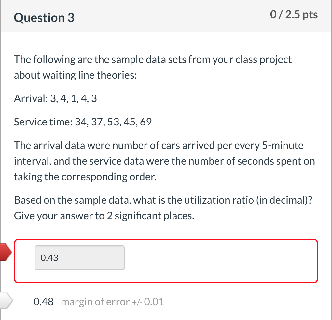The height and width of the screenshot is (320, 332).
Task: Select the Service time data line
Action: pyautogui.click(x=82, y=122)
